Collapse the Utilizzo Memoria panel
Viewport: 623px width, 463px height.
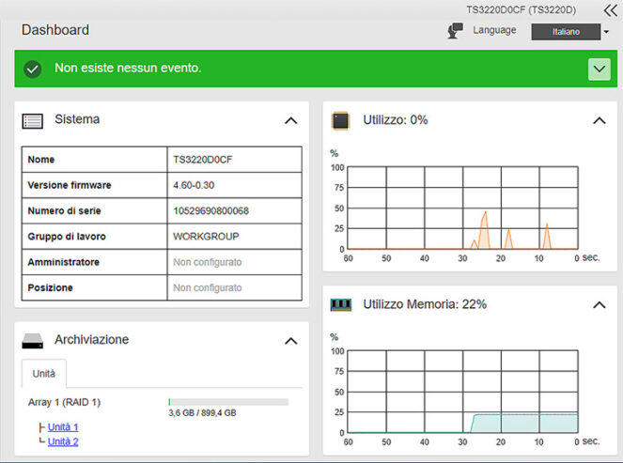(x=599, y=304)
